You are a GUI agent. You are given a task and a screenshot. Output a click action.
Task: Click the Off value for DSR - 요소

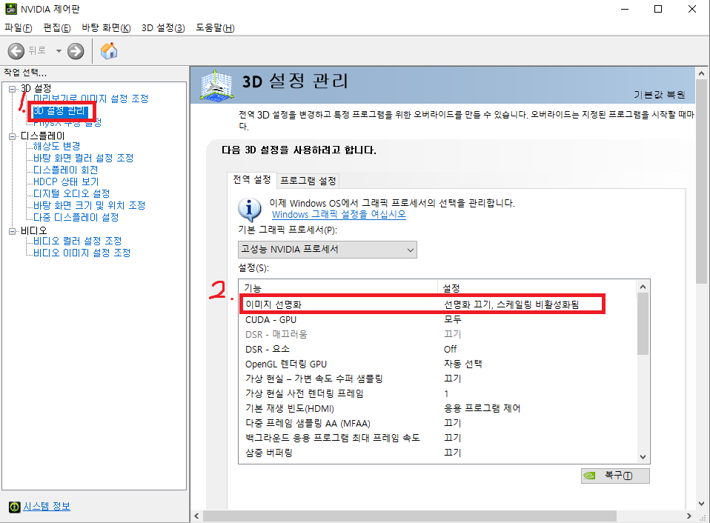(x=450, y=349)
